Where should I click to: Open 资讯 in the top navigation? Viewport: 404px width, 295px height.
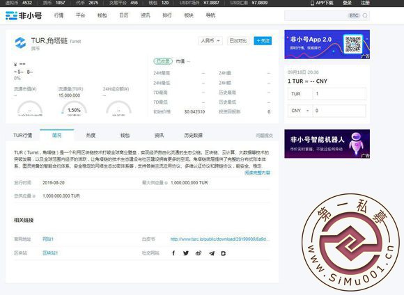click(146, 15)
